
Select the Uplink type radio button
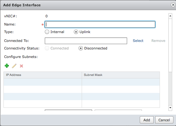coord(76,32)
